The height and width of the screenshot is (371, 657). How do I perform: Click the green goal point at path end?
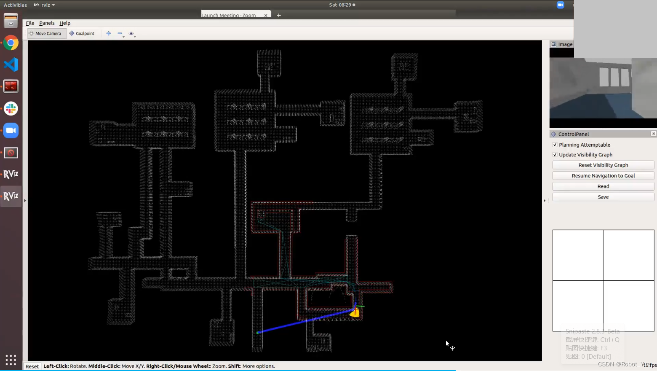tap(258, 333)
